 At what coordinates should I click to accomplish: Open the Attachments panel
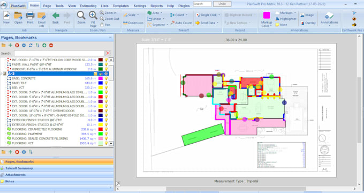(57, 175)
